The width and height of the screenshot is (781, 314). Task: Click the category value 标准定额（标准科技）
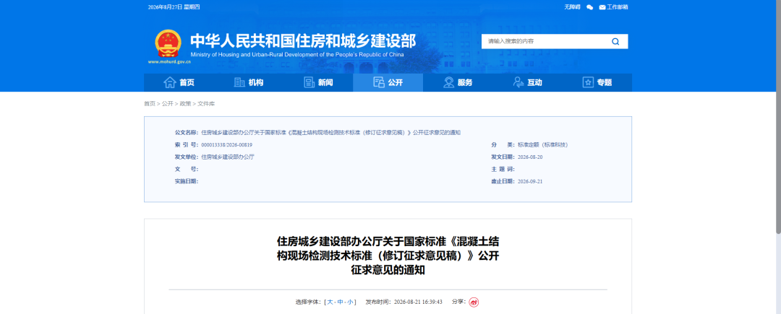[543, 145]
